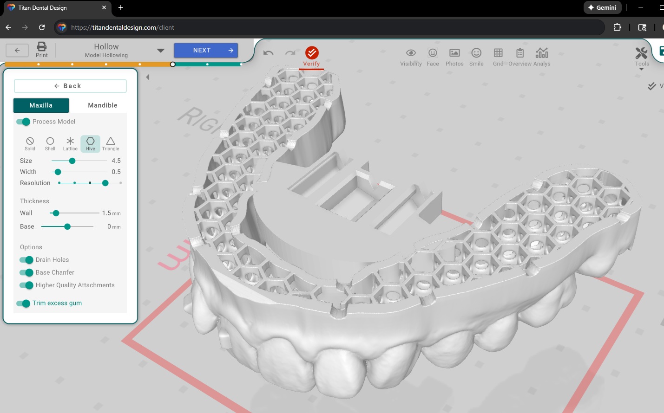Screen dimensions: 664x413
Task: Select the Lattice hollowing pattern
Action: [70, 143]
